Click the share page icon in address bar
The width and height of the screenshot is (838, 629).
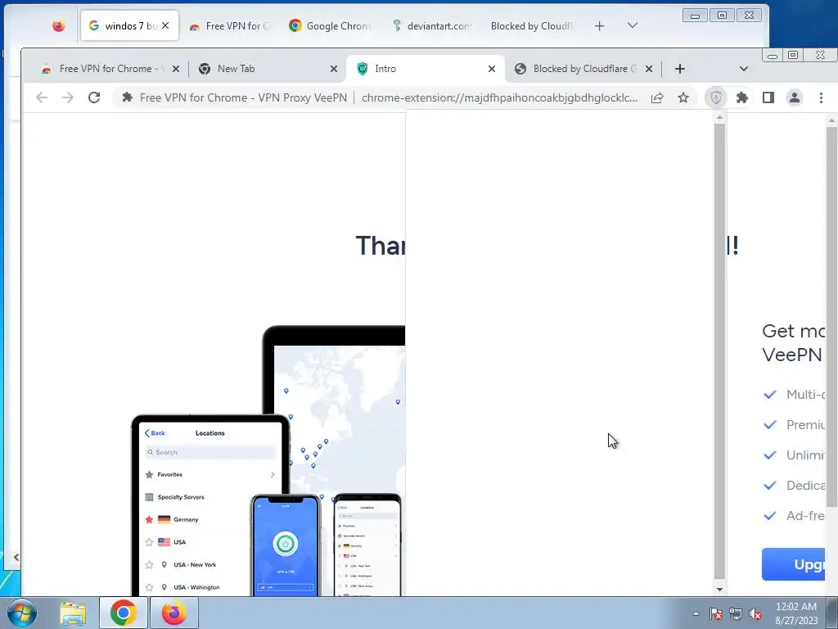click(x=657, y=97)
